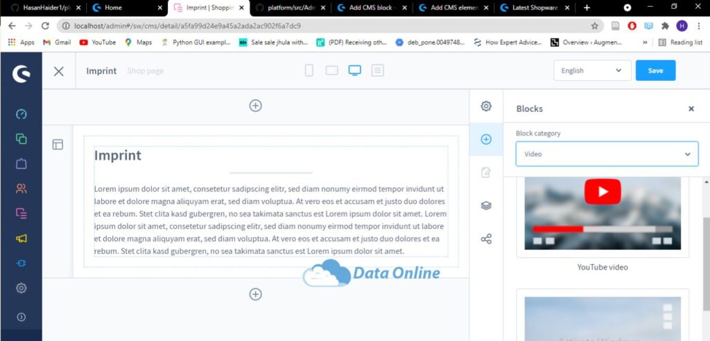
Task: Open the Catalogues sidebar icon
Action: coord(21,139)
